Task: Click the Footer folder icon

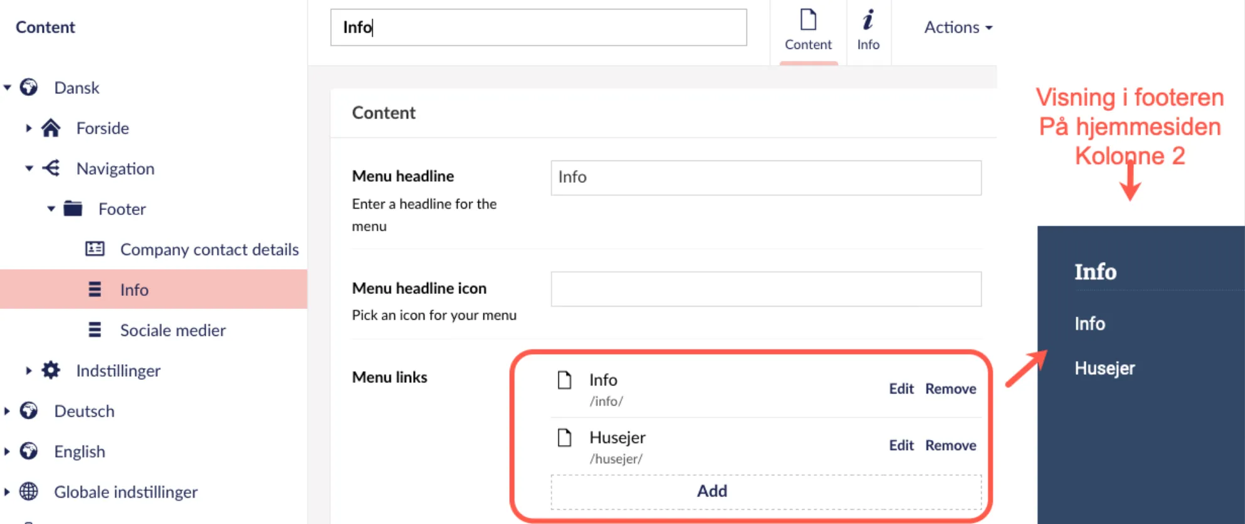Action: coord(73,208)
